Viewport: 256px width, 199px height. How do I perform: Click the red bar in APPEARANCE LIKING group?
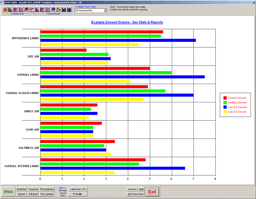click(x=102, y=32)
